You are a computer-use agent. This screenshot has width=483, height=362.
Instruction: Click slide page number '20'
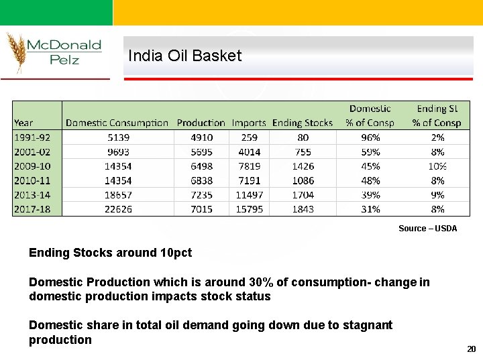[x=472, y=349]
